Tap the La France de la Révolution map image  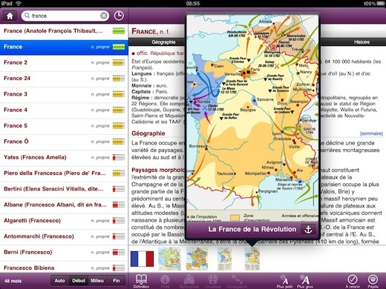(252, 118)
